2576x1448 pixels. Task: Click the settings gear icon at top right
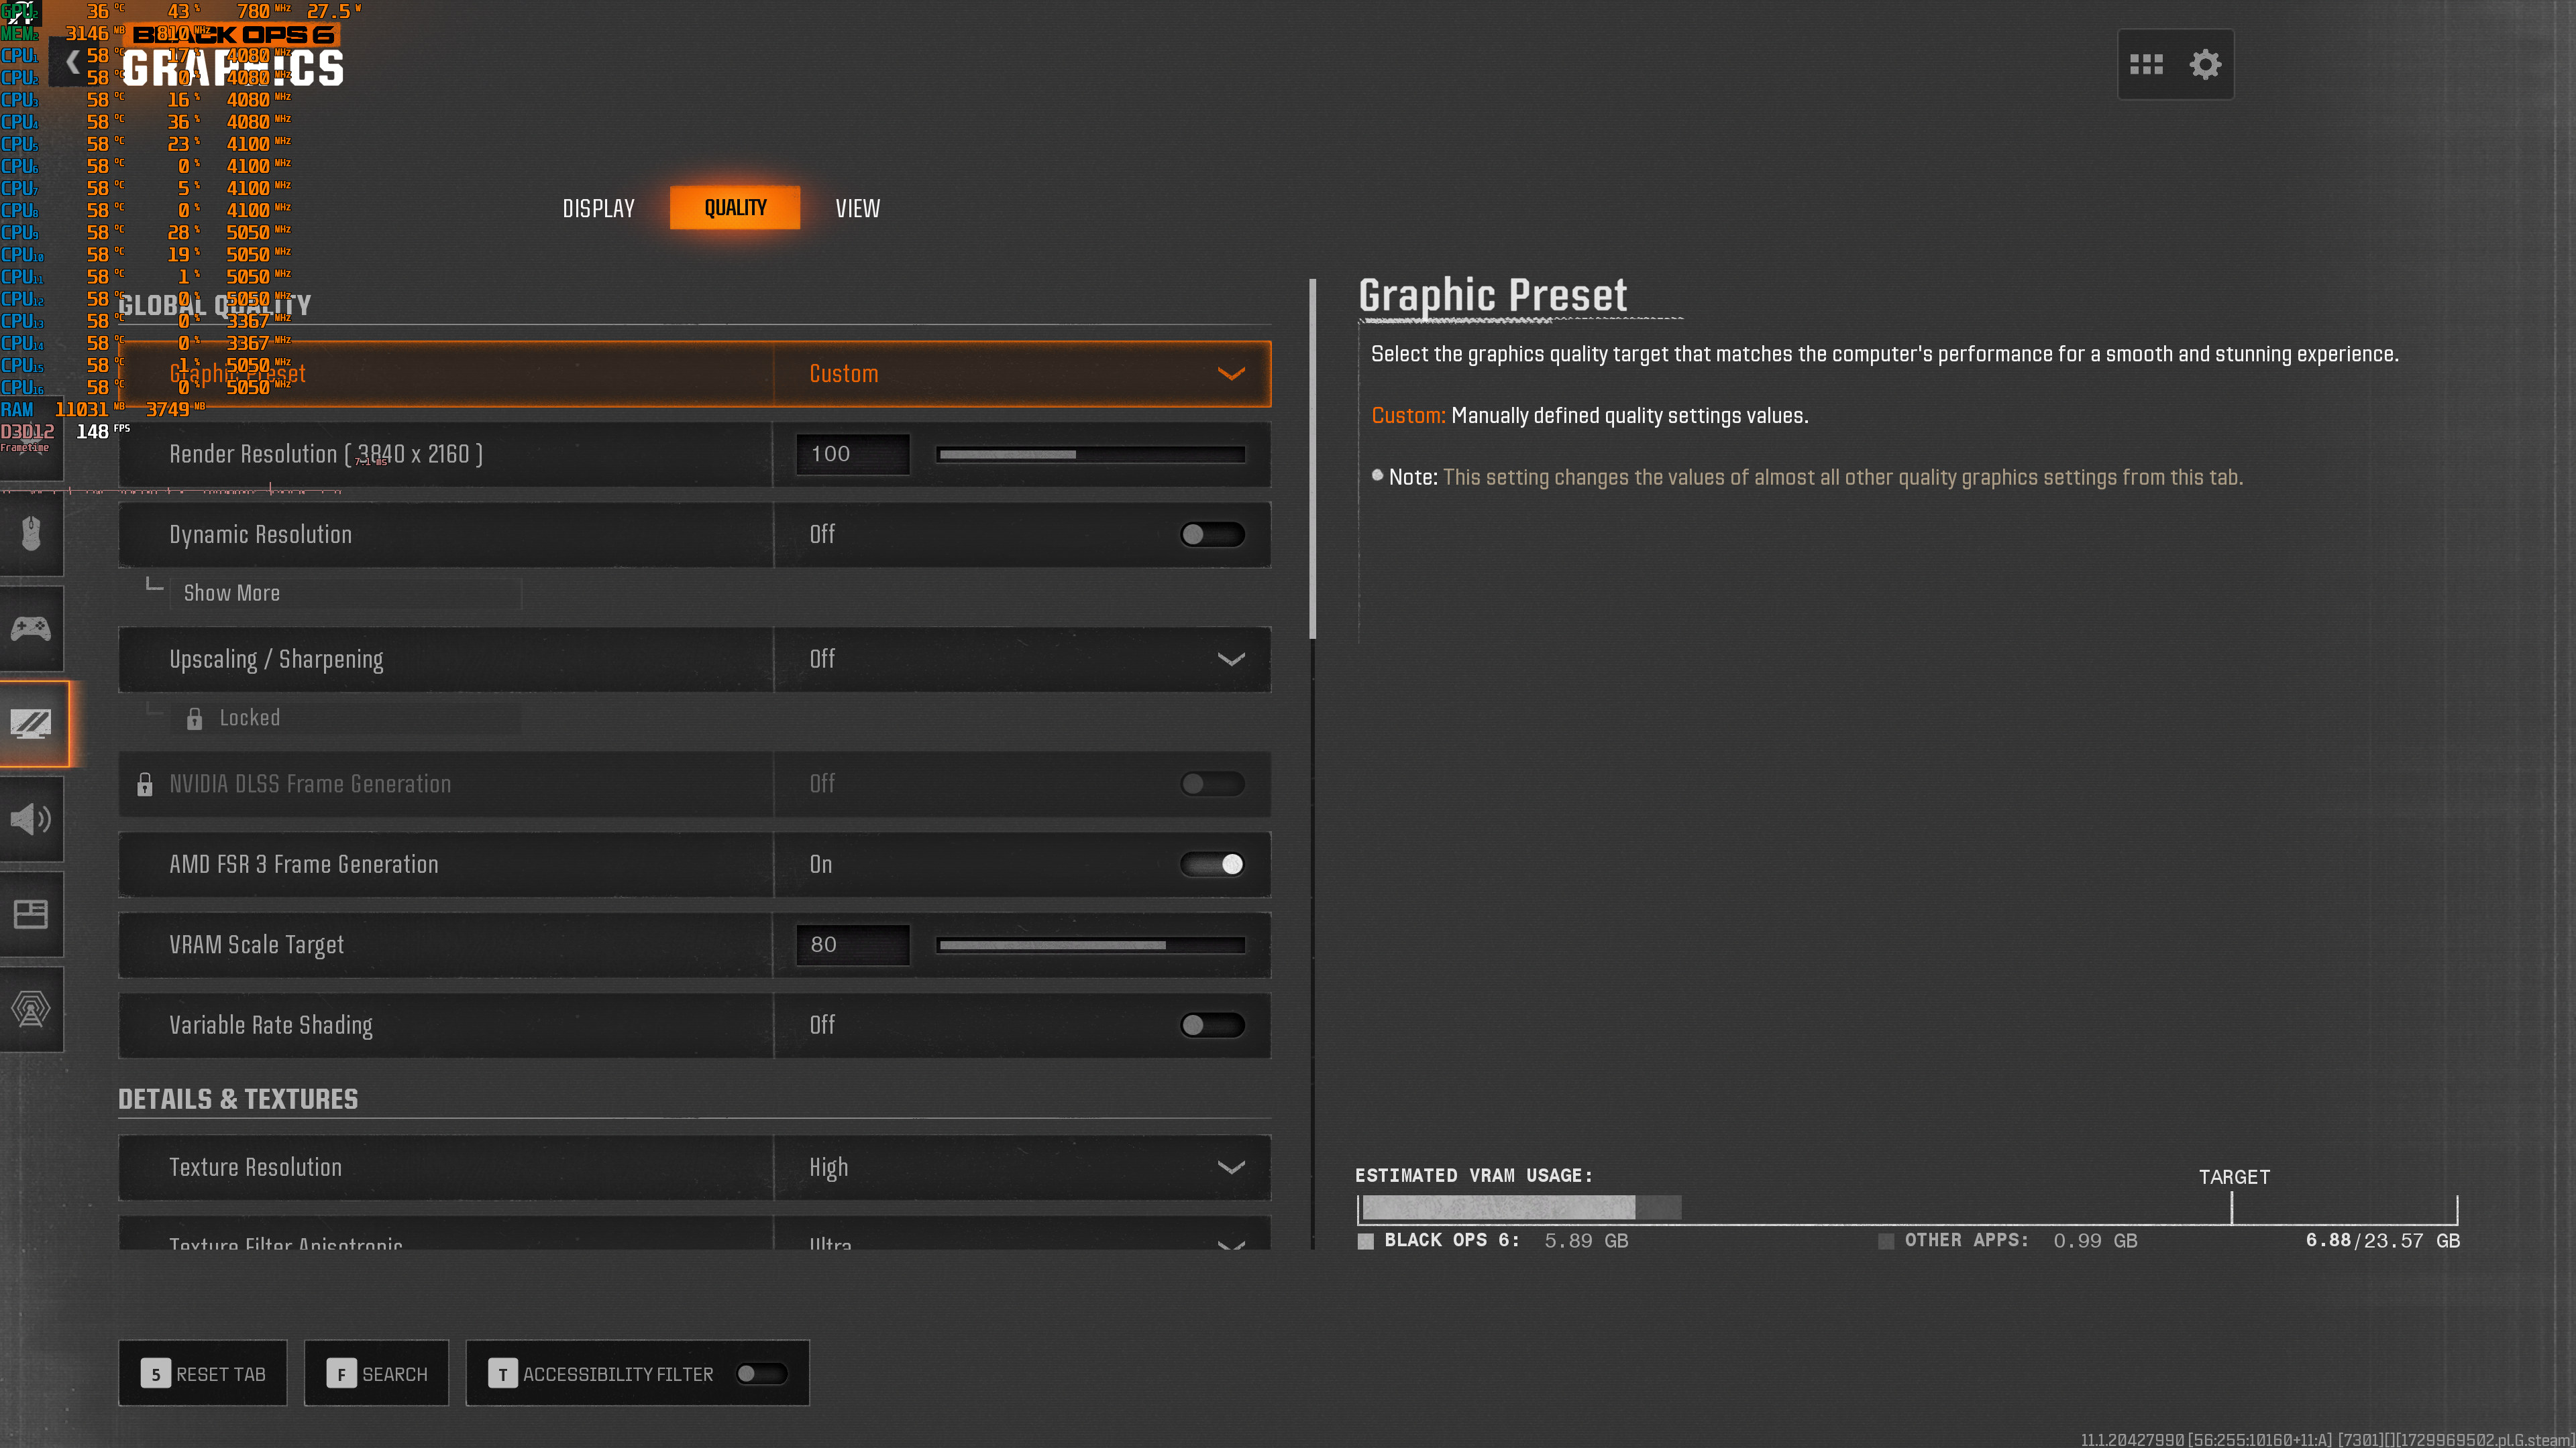coord(2205,65)
